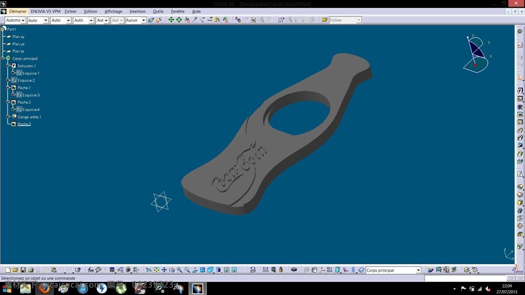Viewport: 525px width, 295px height.
Task: Save the part with floppy icon
Action: [x=23, y=270]
